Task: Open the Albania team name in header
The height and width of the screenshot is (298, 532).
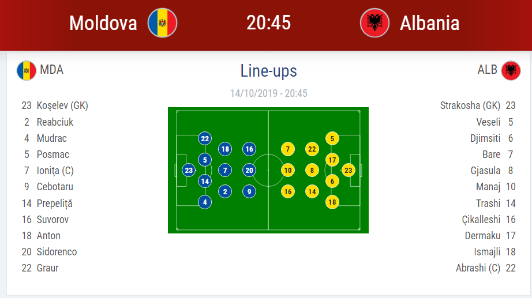Action: (430, 23)
